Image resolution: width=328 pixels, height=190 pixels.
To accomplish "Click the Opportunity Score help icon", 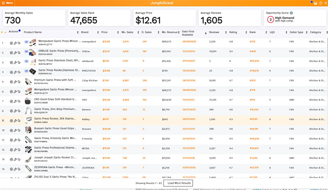I will [292, 13].
